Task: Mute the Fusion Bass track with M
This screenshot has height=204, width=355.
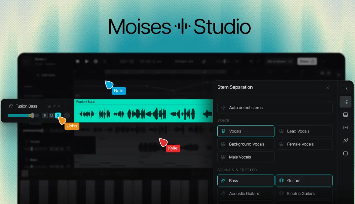Action: tap(52, 115)
